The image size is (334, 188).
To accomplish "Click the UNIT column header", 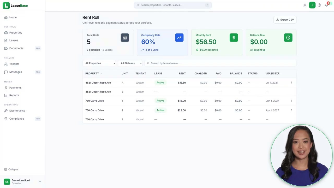I will (125, 73).
